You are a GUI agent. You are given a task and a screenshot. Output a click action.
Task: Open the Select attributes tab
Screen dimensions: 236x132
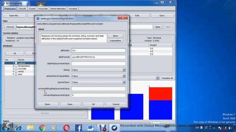[x=58, y=9]
